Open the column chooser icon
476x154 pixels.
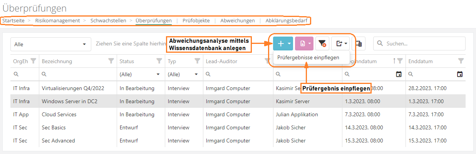tap(359, 44)
